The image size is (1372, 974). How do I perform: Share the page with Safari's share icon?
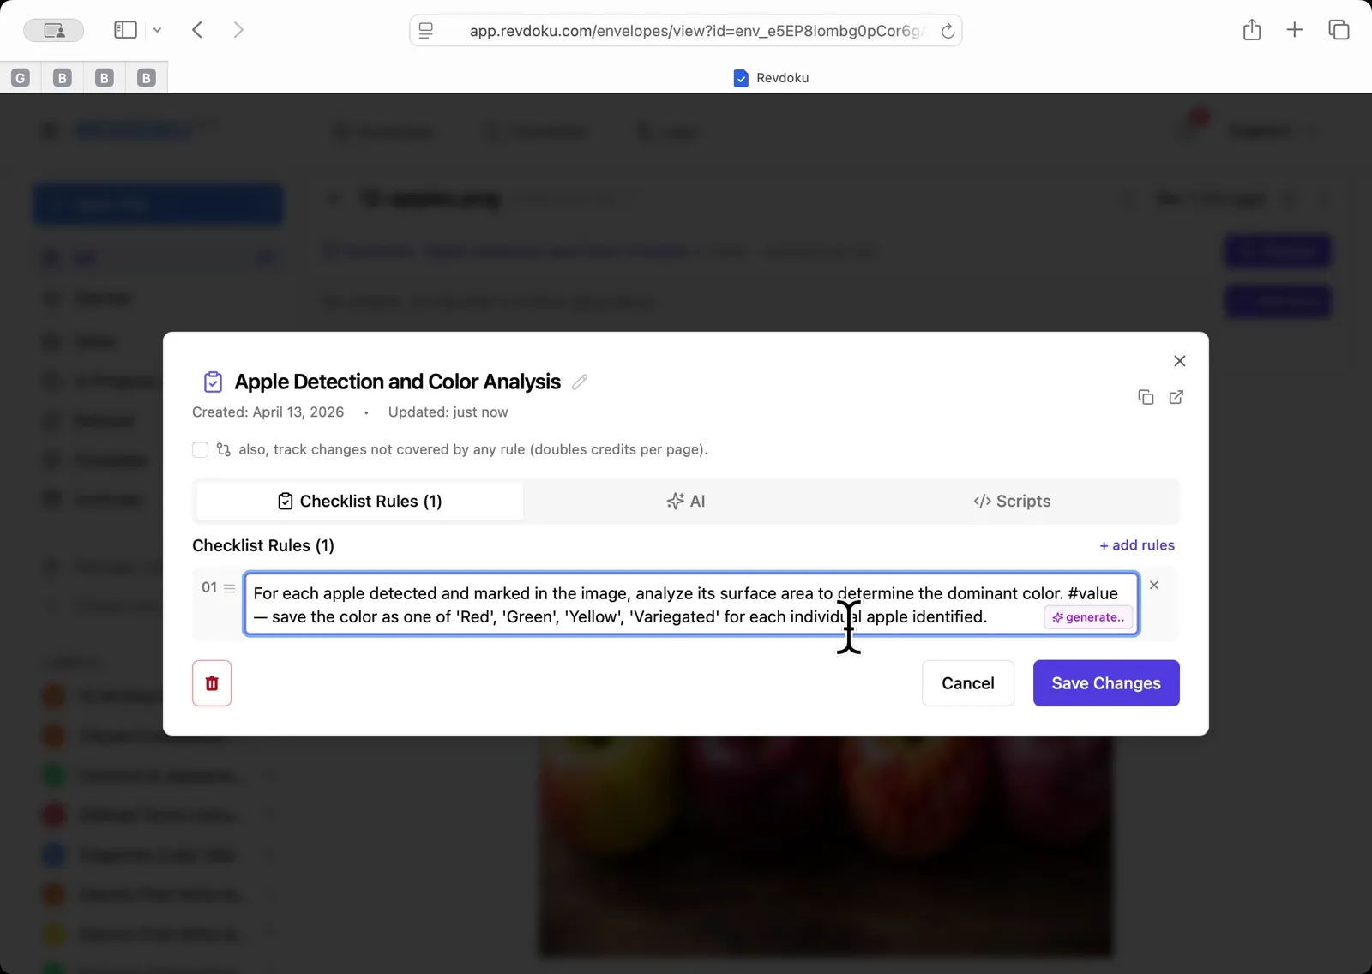tap(1251, 29)
